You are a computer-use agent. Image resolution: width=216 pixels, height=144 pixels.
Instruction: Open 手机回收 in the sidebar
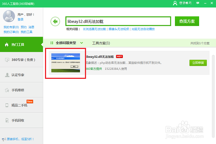coord(22,120)
